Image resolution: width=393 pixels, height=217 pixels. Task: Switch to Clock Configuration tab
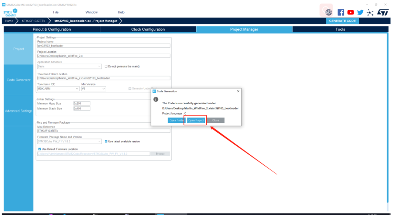(x=148, y=29)
